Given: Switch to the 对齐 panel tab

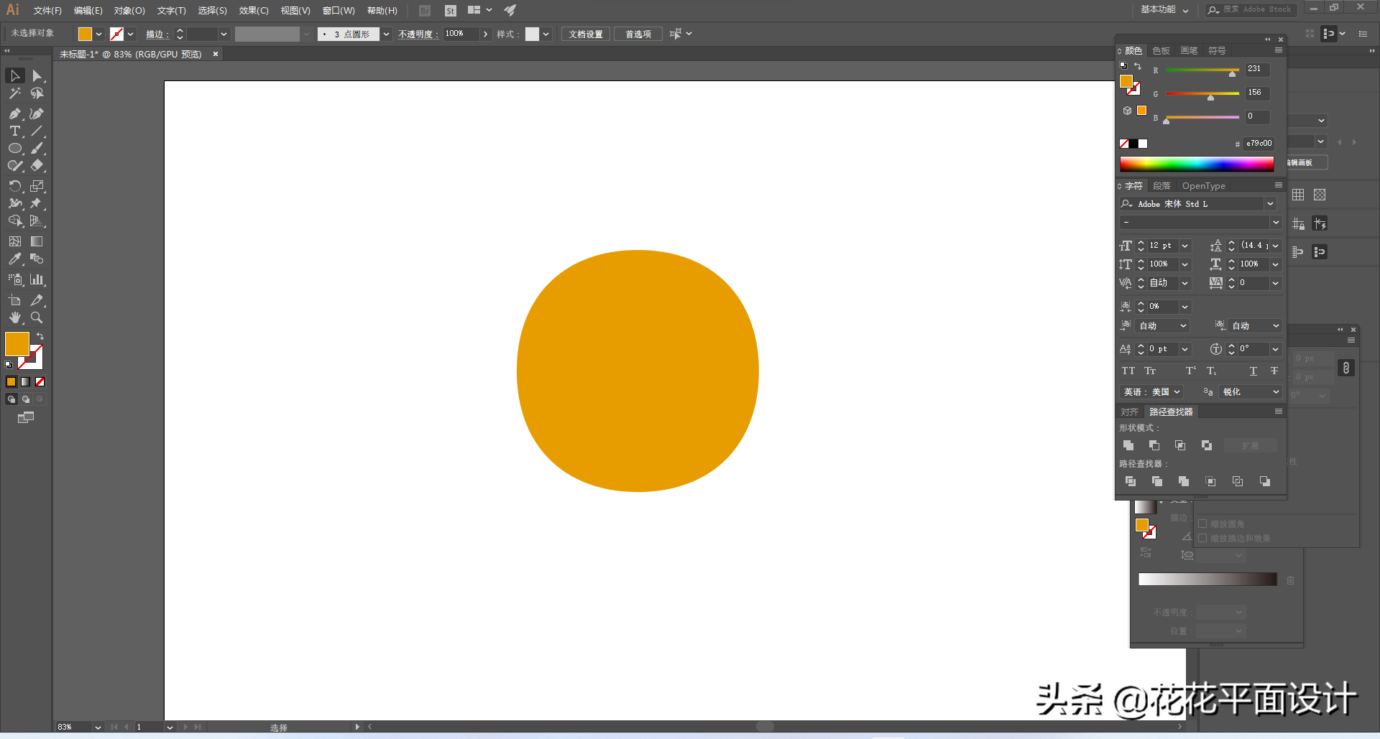Looking at the screenshot, I should click(1129, 412).
